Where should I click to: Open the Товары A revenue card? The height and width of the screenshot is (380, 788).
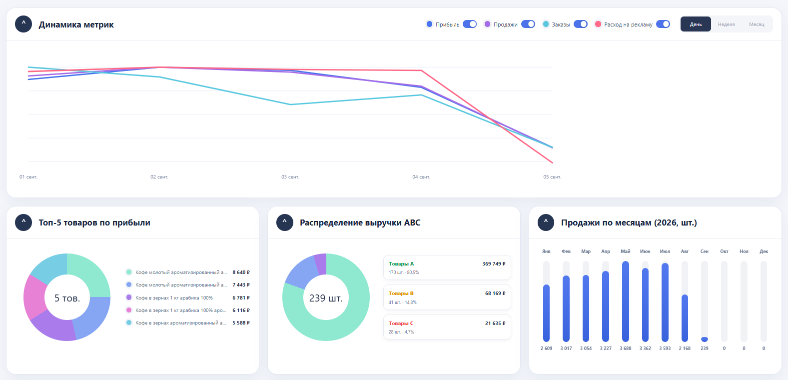447,267
